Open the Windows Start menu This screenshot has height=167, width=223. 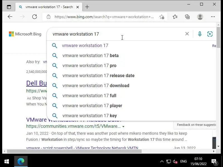[7, 161]
